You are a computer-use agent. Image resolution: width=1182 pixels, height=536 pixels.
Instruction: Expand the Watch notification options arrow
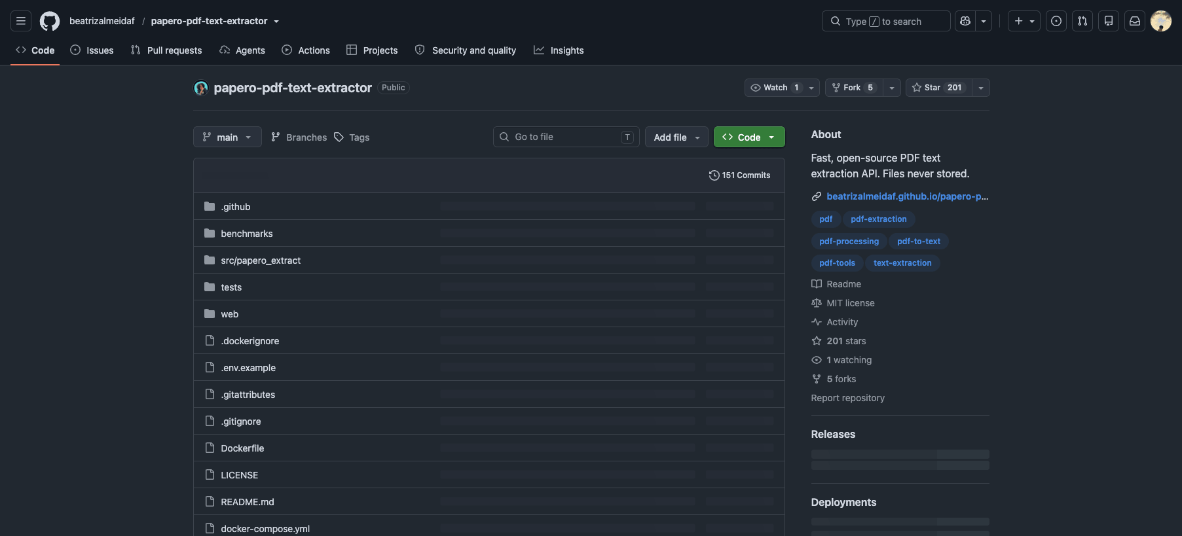pyautogui.click(x=812, y=88)
